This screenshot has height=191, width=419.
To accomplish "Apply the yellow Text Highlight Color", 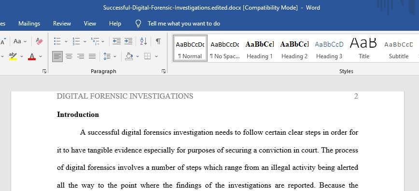I will 13,56.
